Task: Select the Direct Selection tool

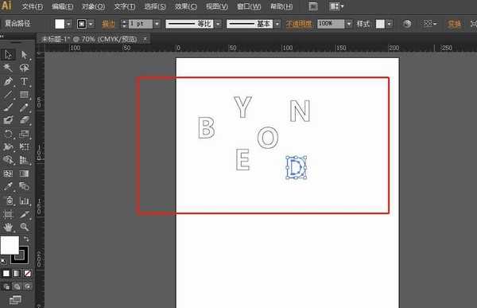Action: [24, 55]
